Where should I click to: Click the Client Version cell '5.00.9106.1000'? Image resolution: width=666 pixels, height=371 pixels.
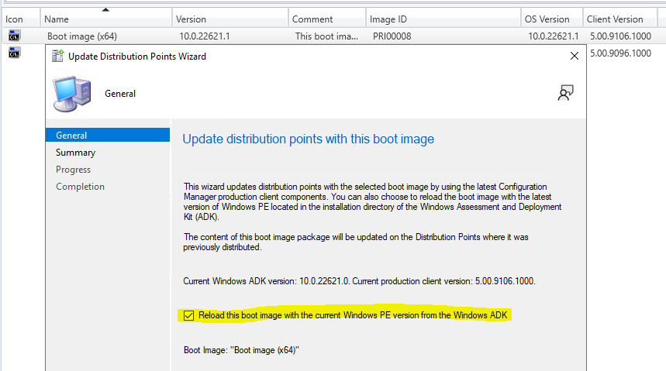pyautogui.click(x=620, y=36)
